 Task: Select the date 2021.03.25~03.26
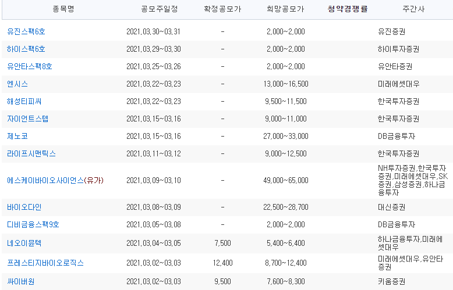153,66
